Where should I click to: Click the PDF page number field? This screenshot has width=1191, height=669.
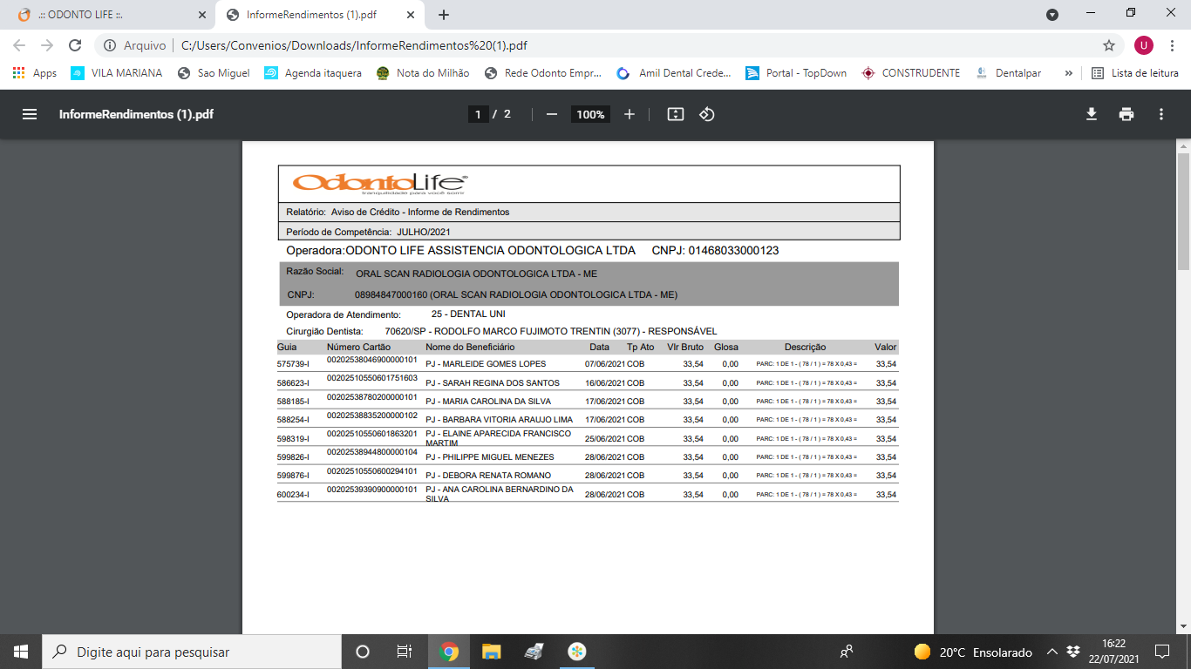(478, 114)
